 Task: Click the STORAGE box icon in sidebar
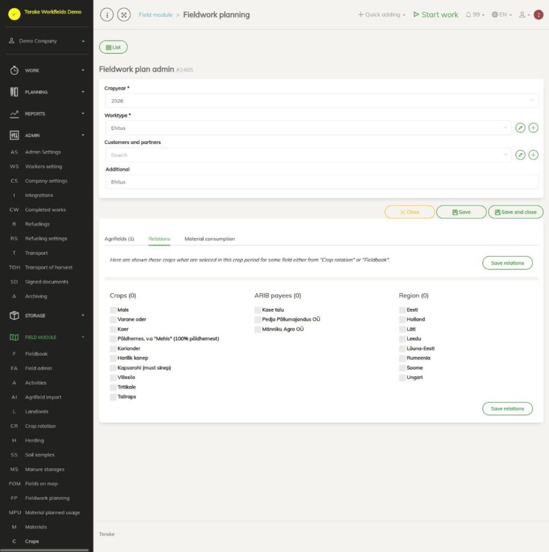(x=14, y=315)
